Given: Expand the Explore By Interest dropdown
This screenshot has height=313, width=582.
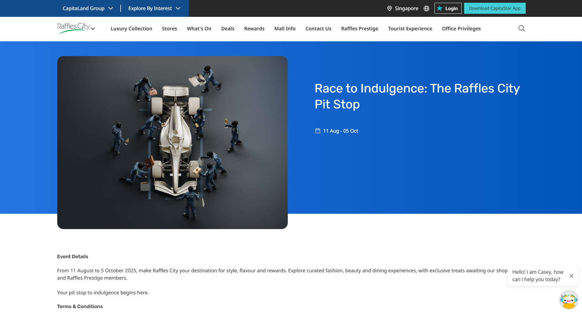Looking at the screenshot, I should 154,8.
